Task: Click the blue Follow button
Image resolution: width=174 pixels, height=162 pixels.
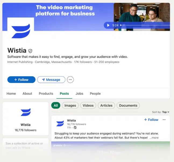Action: 22,80
